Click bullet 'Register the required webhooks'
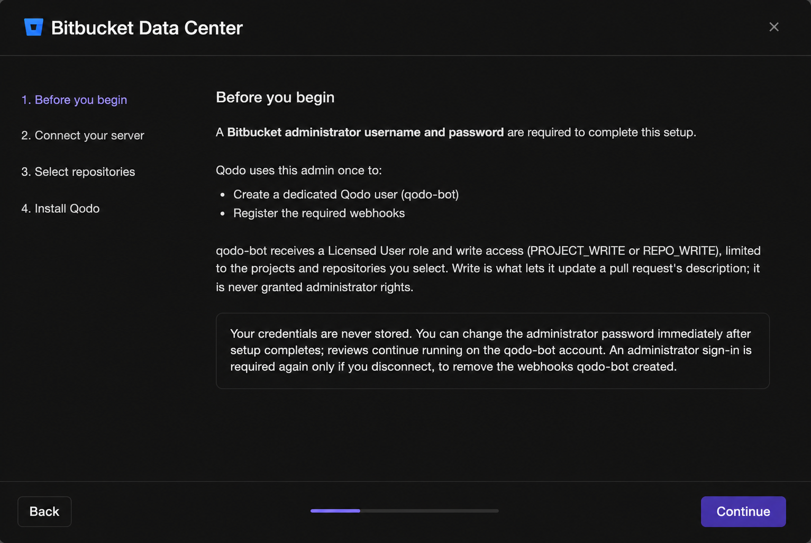 (319, 213)
